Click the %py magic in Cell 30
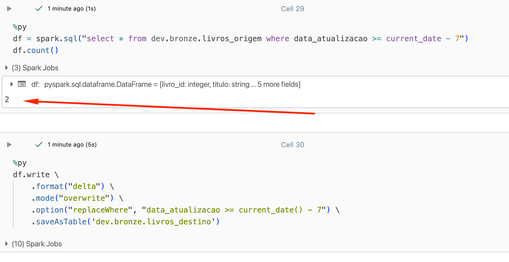 pyautogui.click(x=20, y=163)
